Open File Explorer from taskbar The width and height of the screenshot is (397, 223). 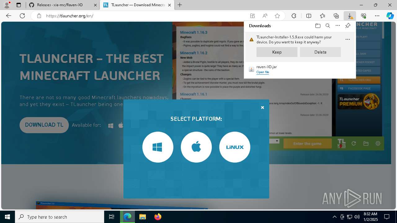tap(142, 217)
